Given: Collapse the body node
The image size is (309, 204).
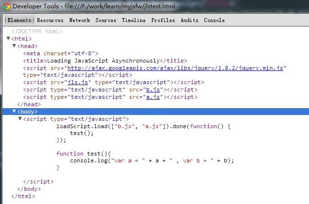Looking at the screenshot, I should pos(14,112).
